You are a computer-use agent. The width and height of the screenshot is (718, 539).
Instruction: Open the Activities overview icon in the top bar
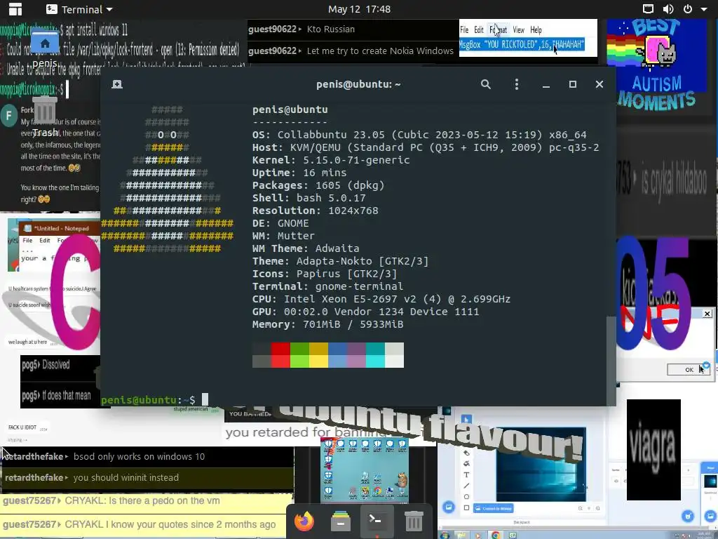[x=15, y=9]
